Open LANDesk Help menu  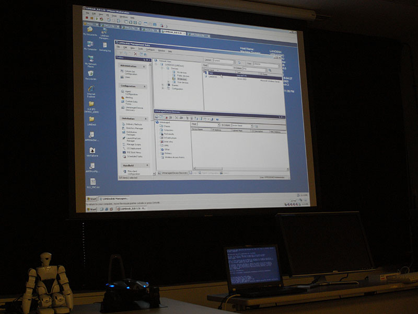click(x=170, y=51)
